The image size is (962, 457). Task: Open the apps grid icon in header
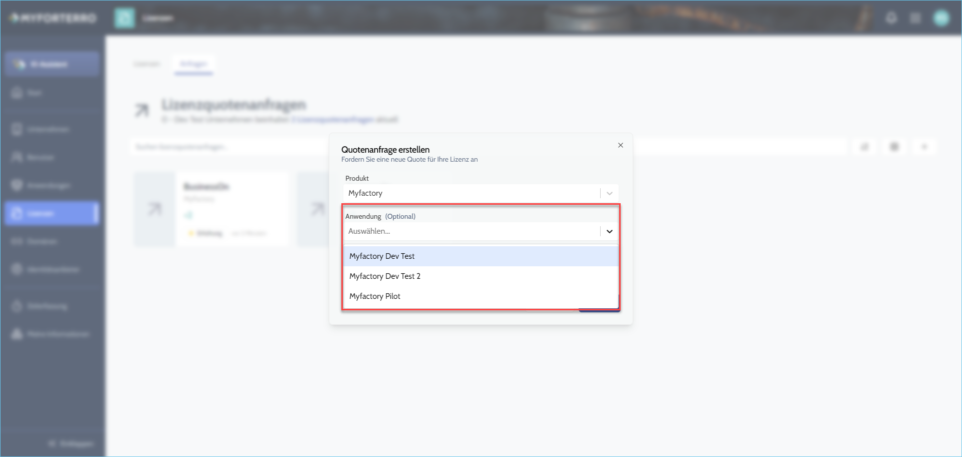coord(915,19)
